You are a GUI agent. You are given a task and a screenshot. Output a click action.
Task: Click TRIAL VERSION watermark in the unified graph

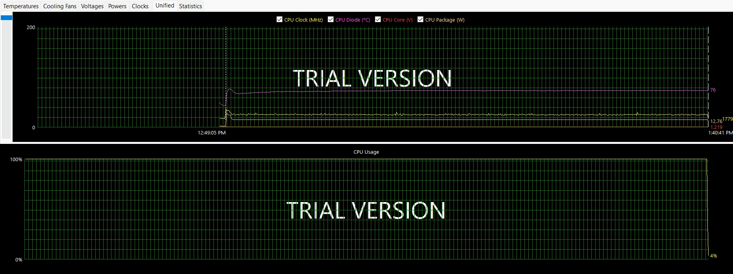click(x=372, y=79)
